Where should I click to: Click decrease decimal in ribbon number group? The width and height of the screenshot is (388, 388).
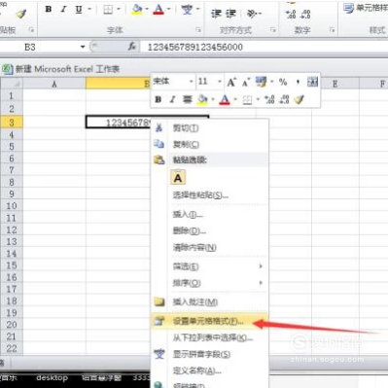coord(305,14)
